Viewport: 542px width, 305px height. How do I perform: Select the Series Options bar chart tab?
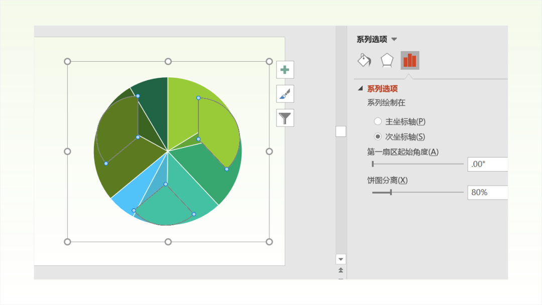(x=410, y=60)
